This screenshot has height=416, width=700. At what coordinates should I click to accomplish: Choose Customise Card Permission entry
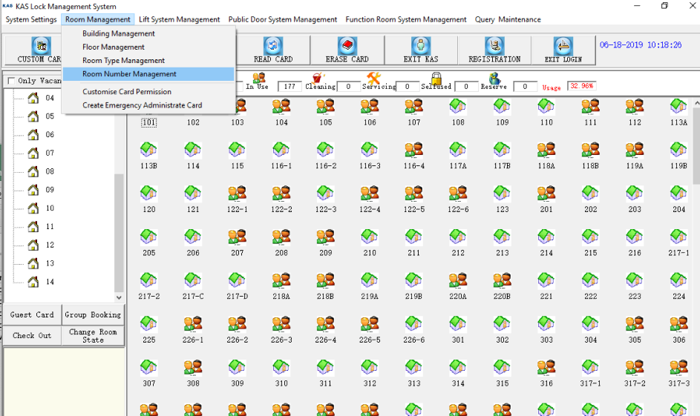tap(148, 92)
